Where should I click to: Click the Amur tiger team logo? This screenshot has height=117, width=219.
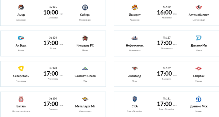[21, 7]
